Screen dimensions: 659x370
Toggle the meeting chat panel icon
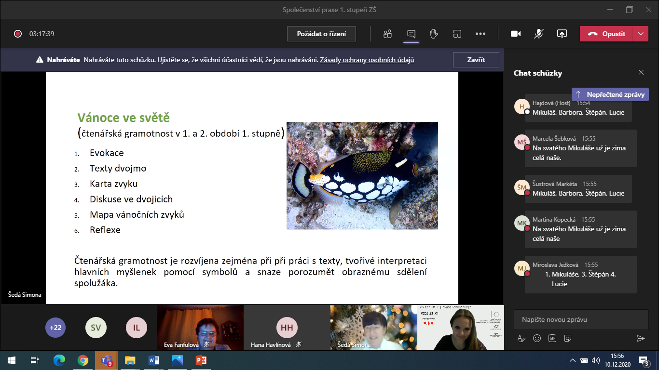click(x=411, y=34)
